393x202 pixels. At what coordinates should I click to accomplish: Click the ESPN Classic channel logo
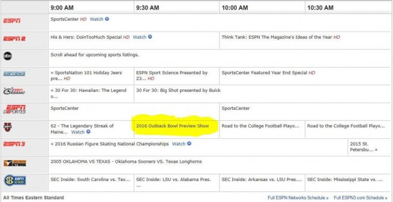click(14, 91)
